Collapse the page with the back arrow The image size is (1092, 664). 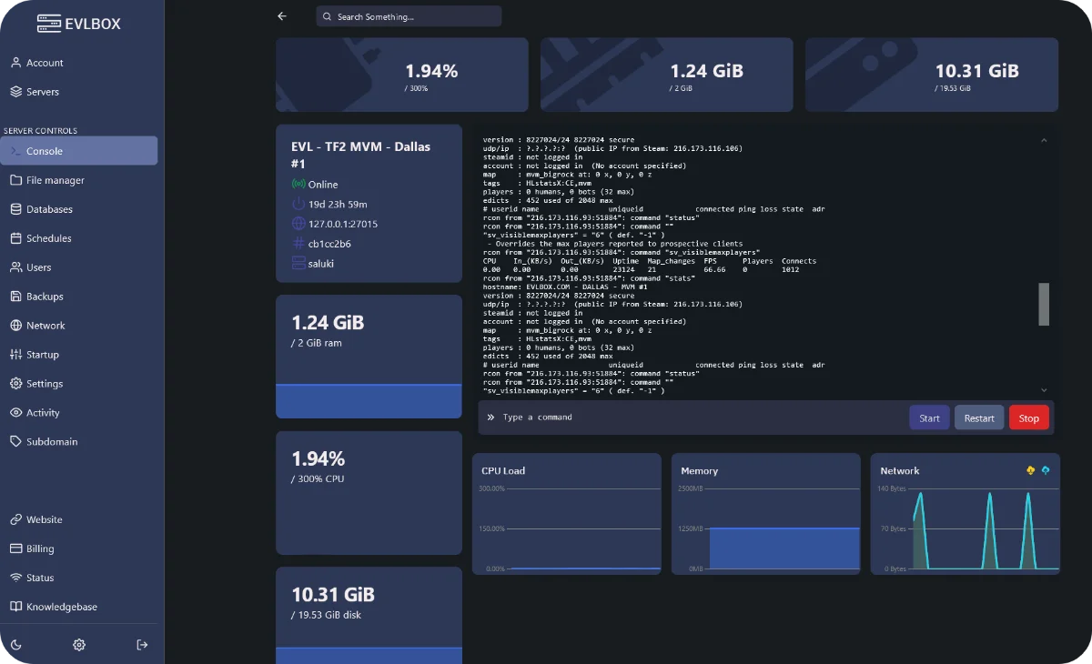point(281,15)
